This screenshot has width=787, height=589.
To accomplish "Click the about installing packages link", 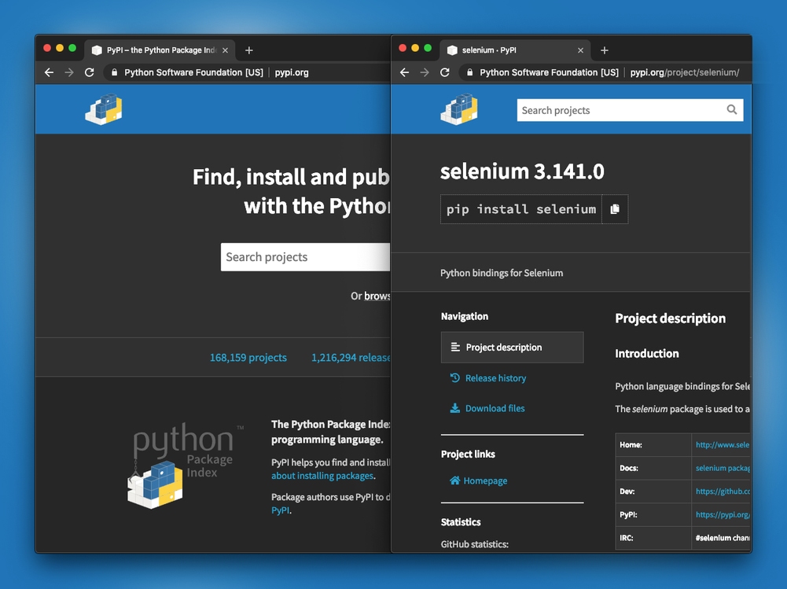I will pyautogui.click(x=322, y=476).
